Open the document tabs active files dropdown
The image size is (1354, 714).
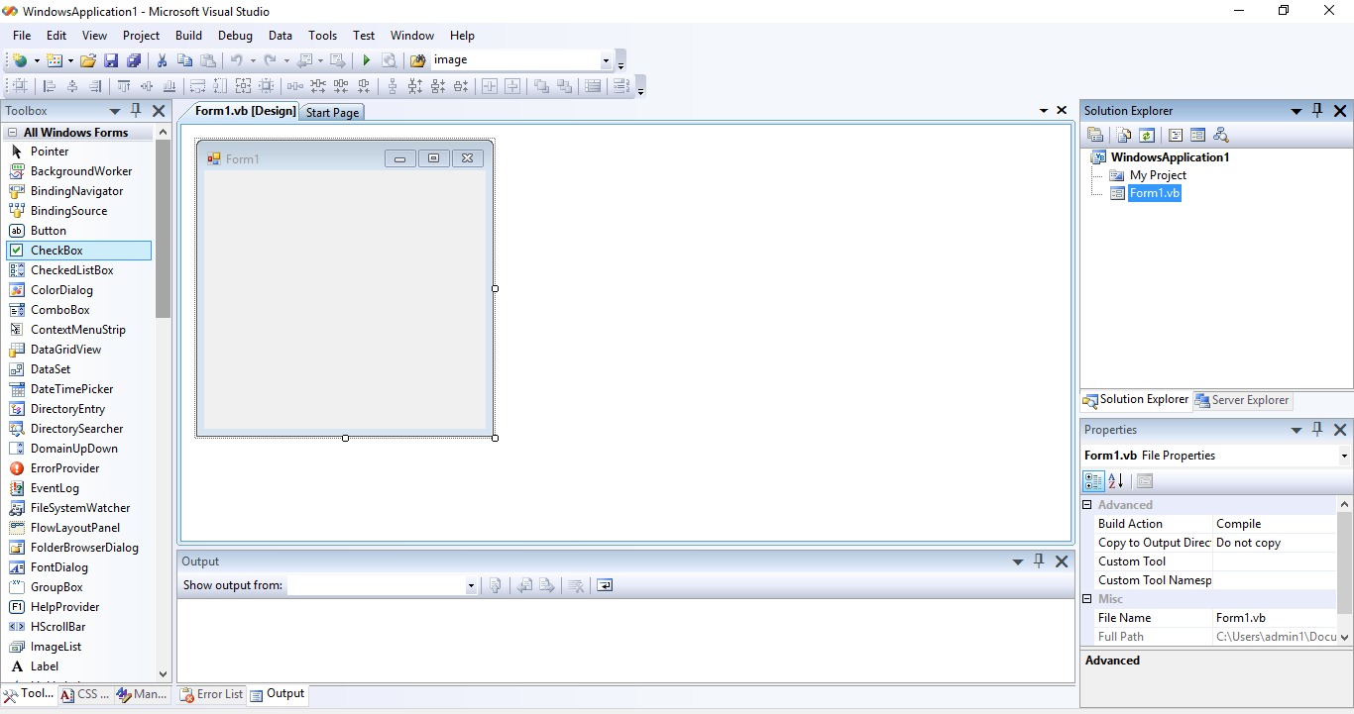1044,111
